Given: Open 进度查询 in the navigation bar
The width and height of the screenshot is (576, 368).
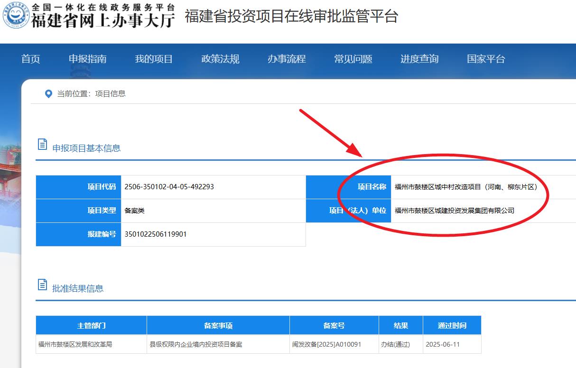Looking at the screenshot, I should (x=419, y=59).
